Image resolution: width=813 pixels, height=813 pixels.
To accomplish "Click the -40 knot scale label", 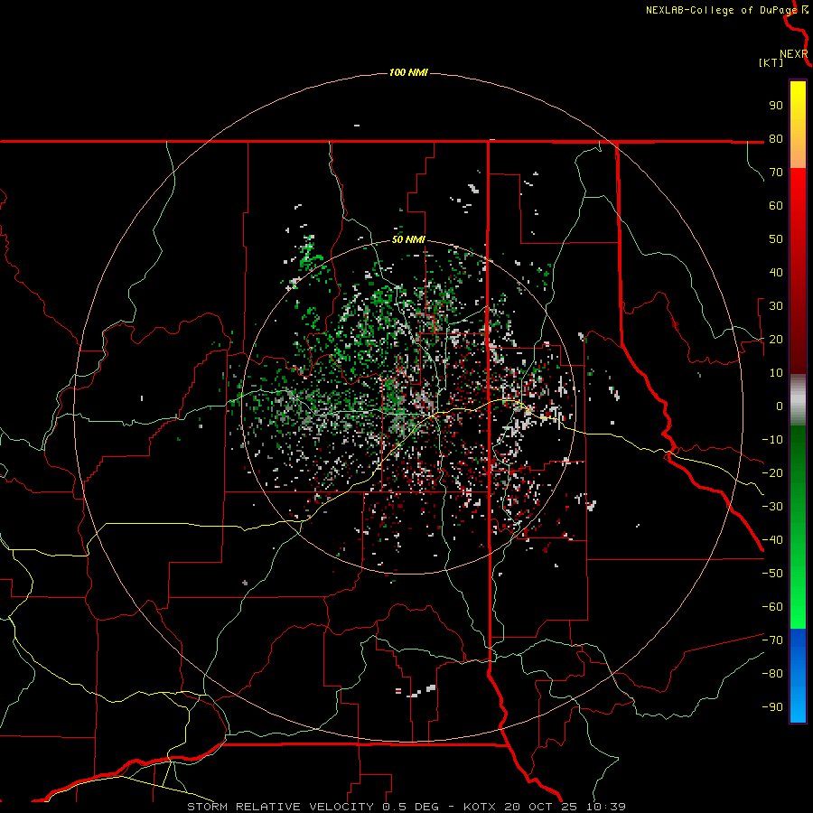I will coord(772,540).
